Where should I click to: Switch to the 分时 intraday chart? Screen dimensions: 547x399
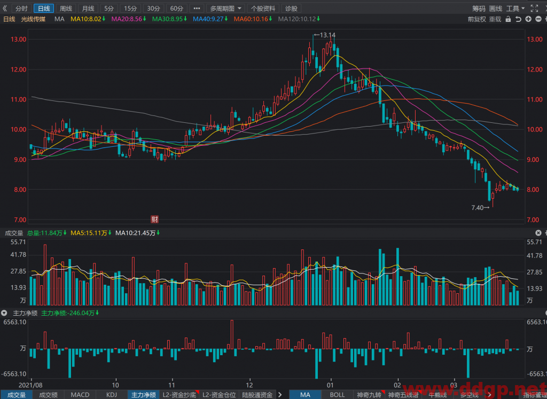click(x=21, y=9)
